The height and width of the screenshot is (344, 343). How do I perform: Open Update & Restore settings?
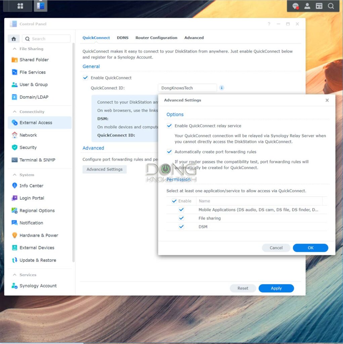coord(40,260)
